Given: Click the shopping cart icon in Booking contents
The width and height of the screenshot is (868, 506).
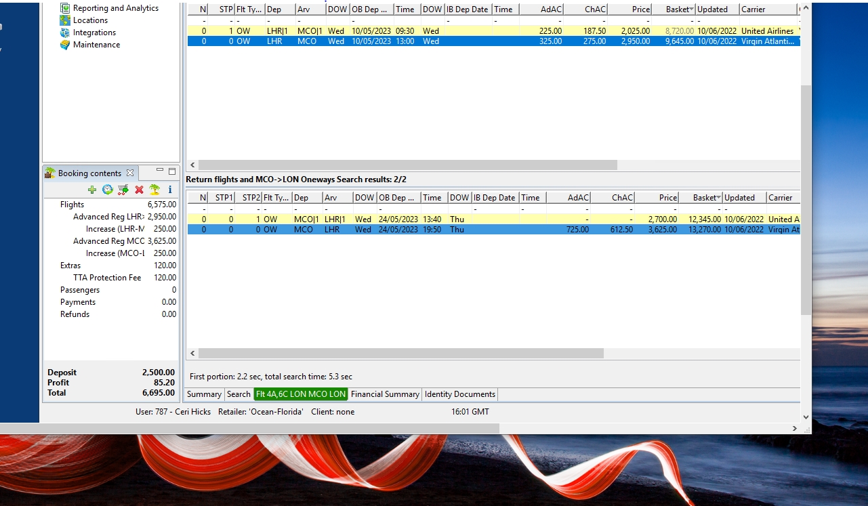Looking at the screenshot, I should (x=123, y=190).
